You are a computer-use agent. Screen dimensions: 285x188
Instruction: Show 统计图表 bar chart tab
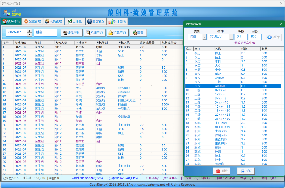click(x=117, y=21)
